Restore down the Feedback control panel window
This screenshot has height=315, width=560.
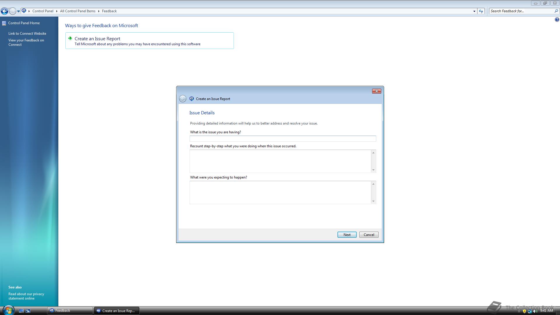pyautogui.click(x=545, y=3)
